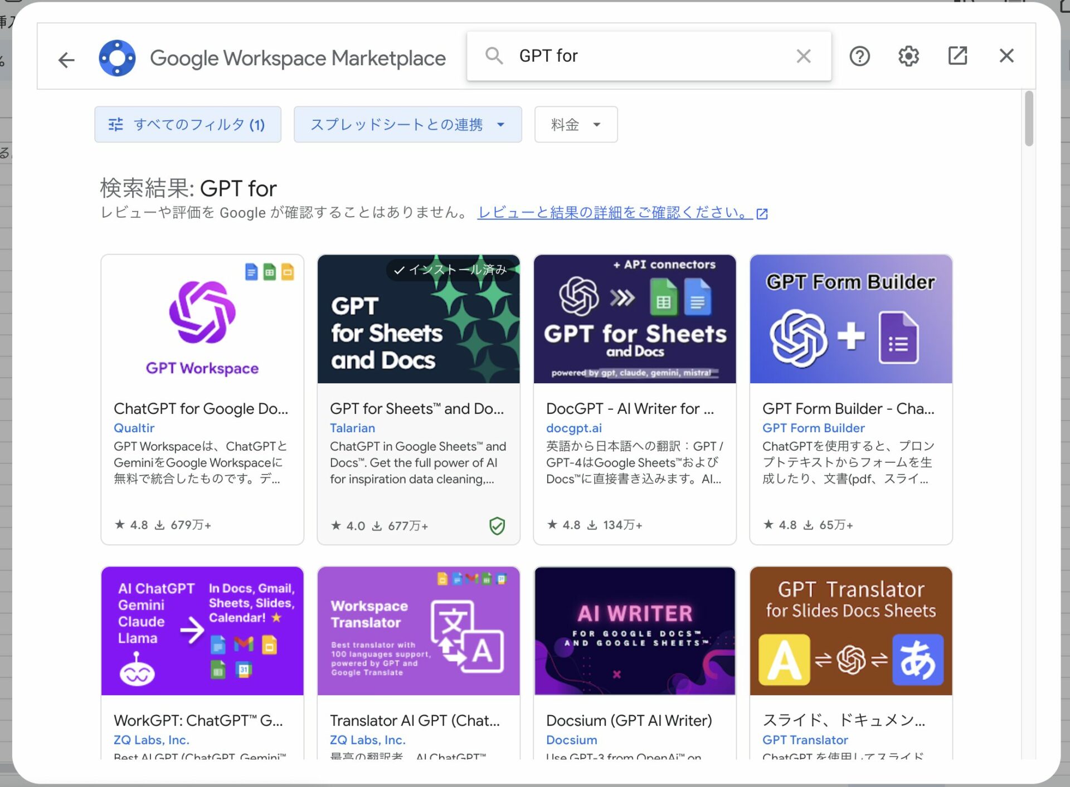The width and height of the screenshot is (1070, 787).
Task: Open the Qualtir publisher page
Action: click(134, 428)
